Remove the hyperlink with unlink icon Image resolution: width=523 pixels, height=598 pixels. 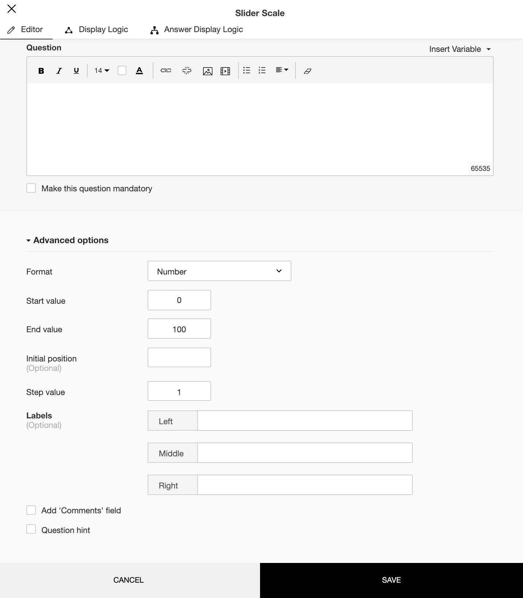tap(187, 71)
